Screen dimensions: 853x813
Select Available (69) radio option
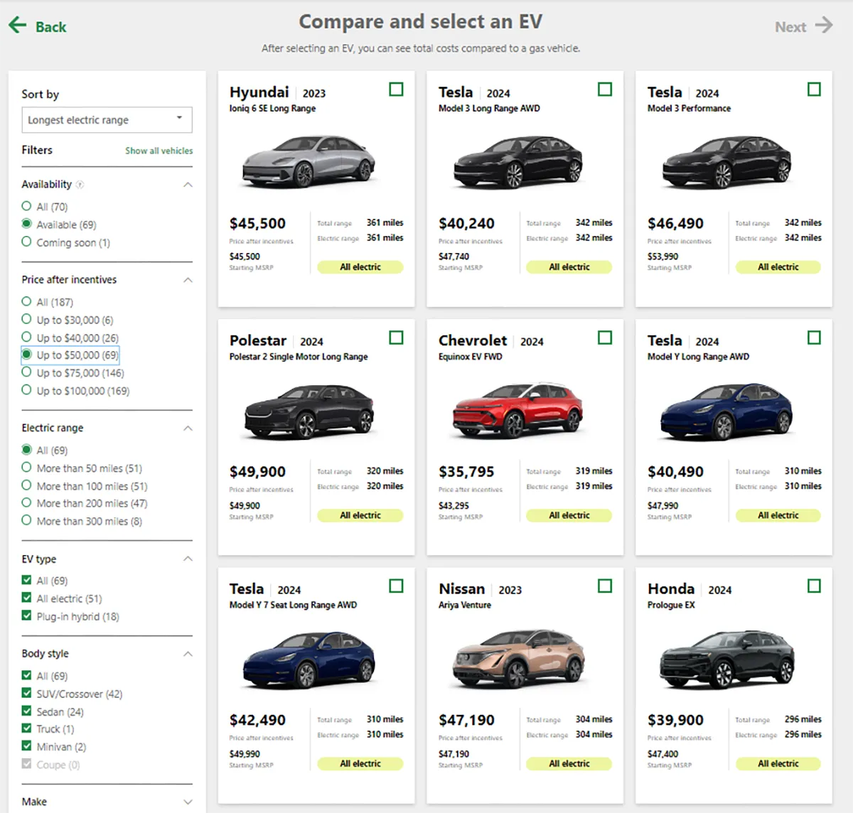click(x=26, y=224)
